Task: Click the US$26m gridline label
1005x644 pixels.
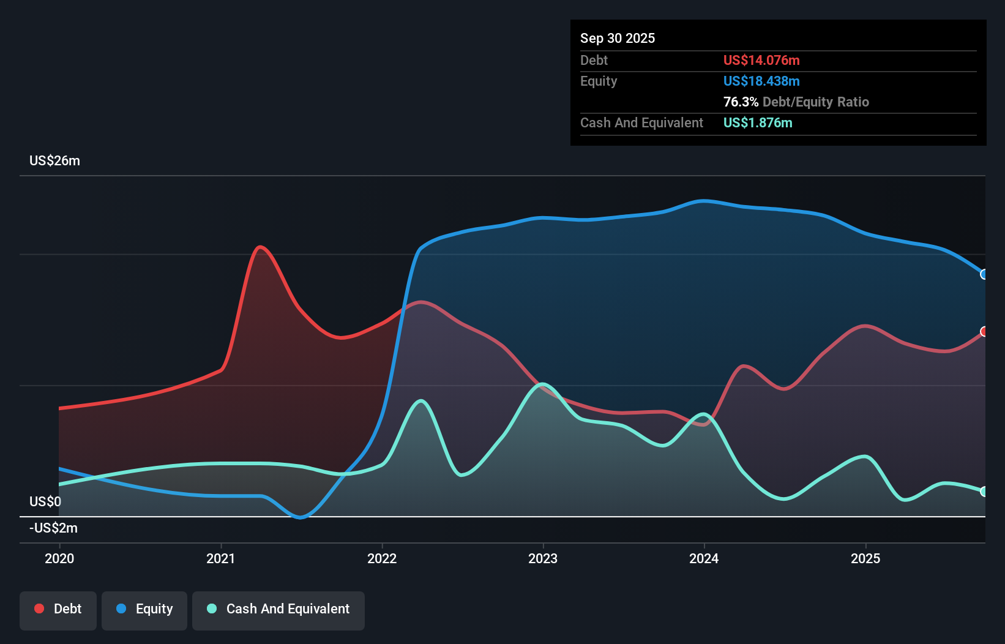Action: 54,160
